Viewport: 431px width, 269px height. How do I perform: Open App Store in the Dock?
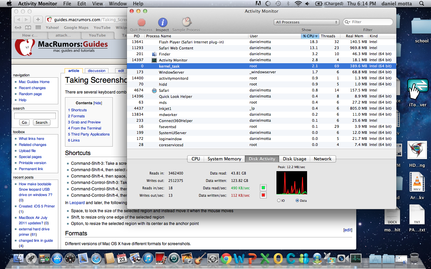[57, 259]
